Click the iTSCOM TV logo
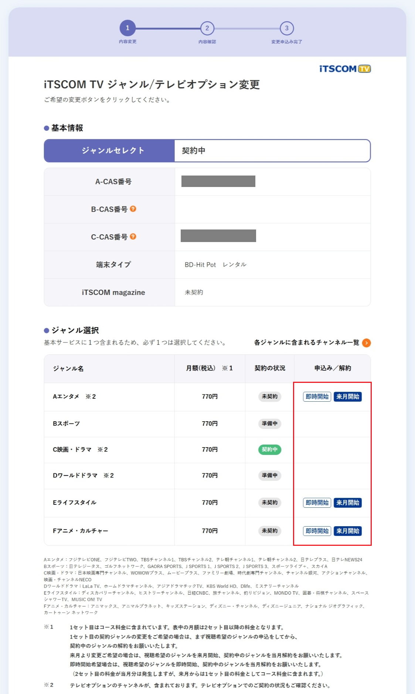This screenshot has width=415, height=694. click(345, 69)
